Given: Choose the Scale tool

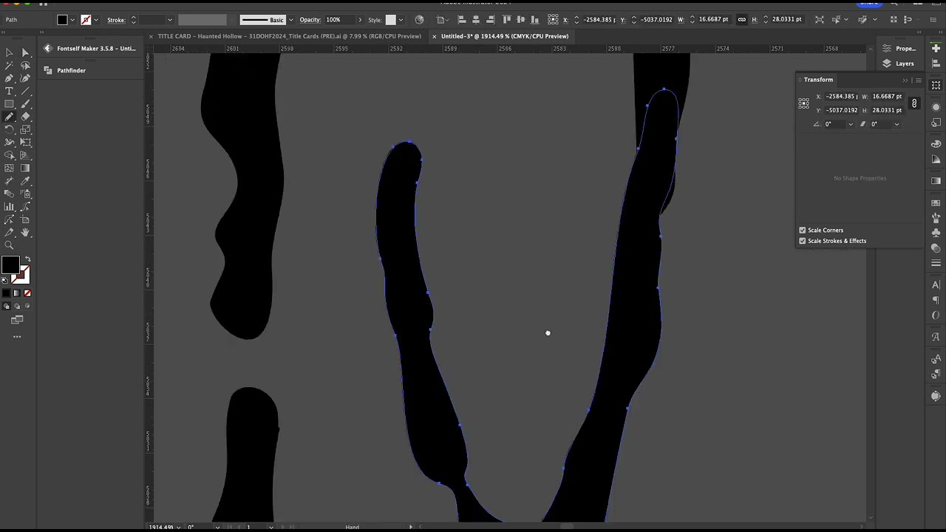Looking at the screenshot, I should click(x=25, y=130).
